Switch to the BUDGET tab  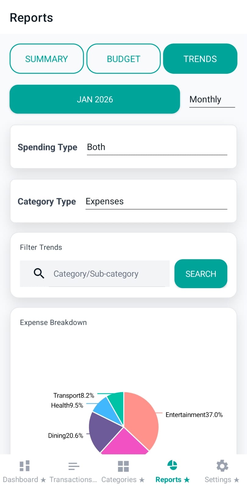point(123,59)
